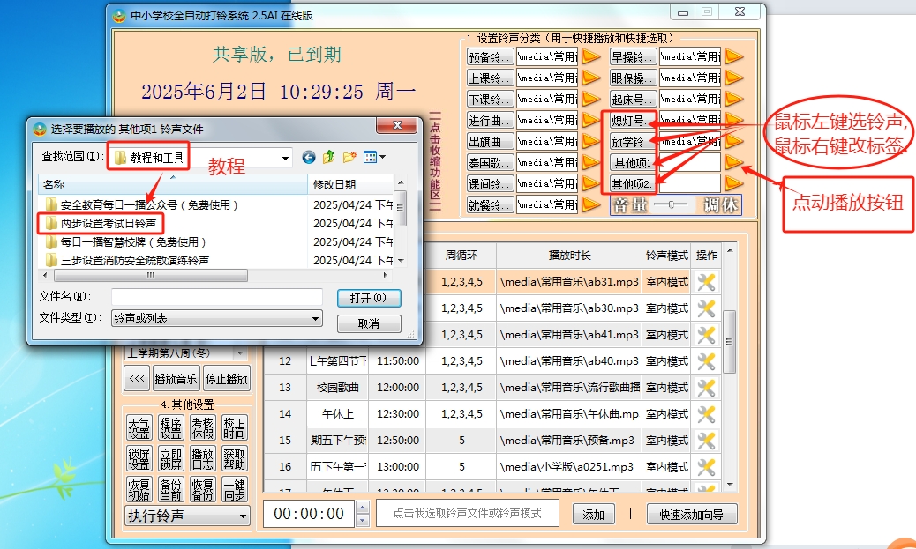Expand the 文件类型 铃声或列表 dropdown
This screenshot has width=916, height=549.
[315, 318]
